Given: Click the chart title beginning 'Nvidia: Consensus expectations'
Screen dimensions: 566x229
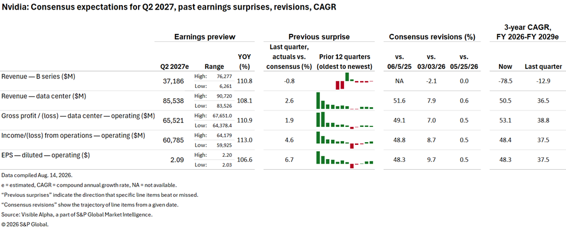Looking at the screenshot, I should click(169, 7).
